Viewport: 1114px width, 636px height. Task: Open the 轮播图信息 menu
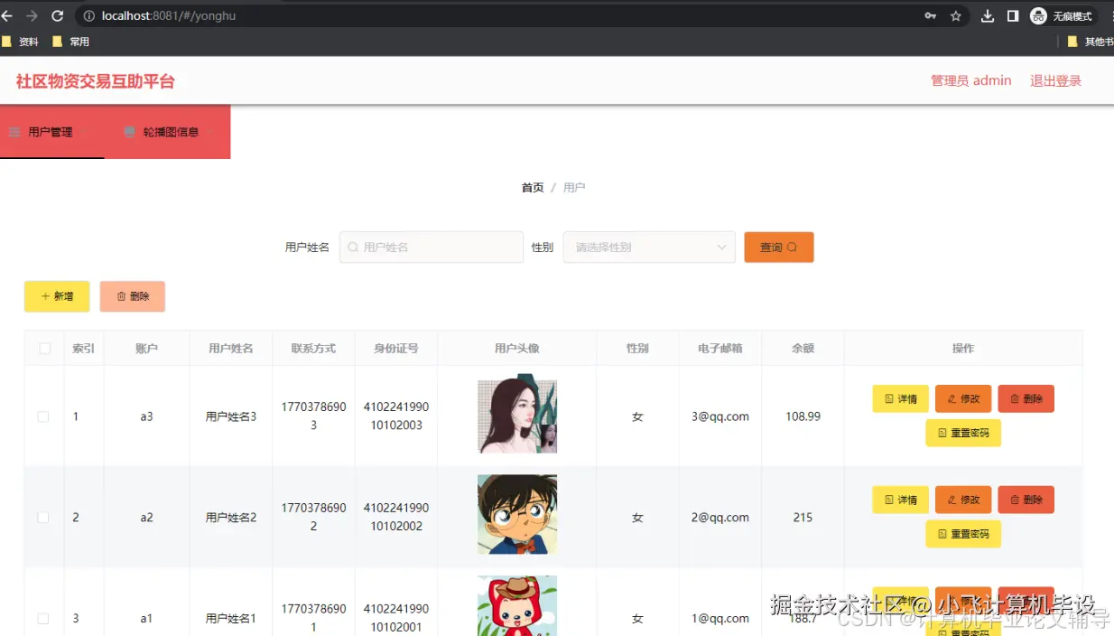click(168, 132)
